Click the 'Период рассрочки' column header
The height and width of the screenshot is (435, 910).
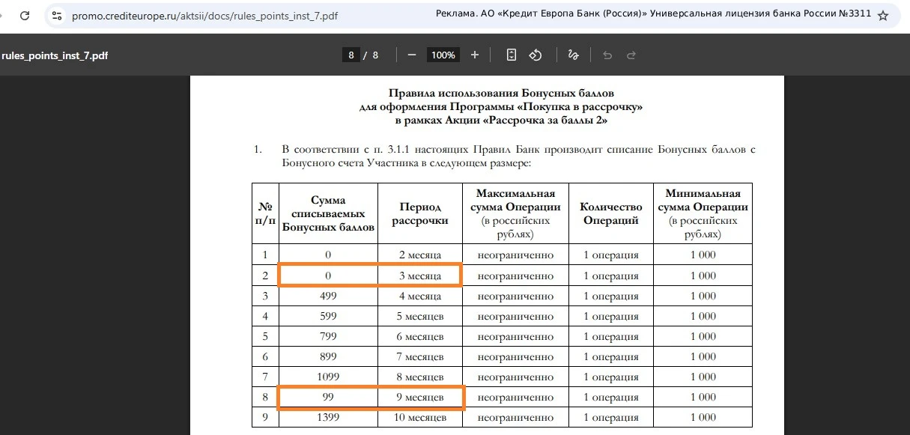tap(420, 213)
